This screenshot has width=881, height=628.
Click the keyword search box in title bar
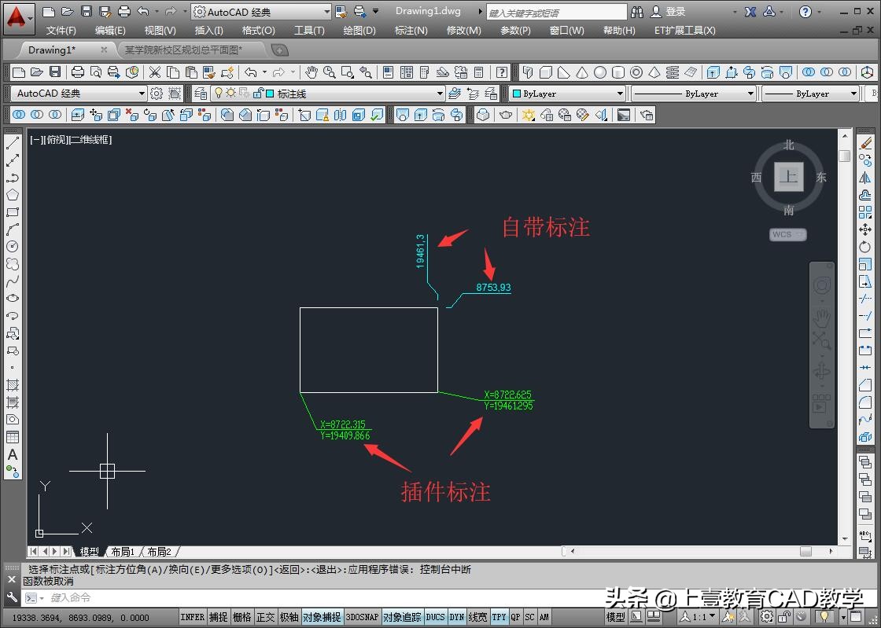coord(556,13)
